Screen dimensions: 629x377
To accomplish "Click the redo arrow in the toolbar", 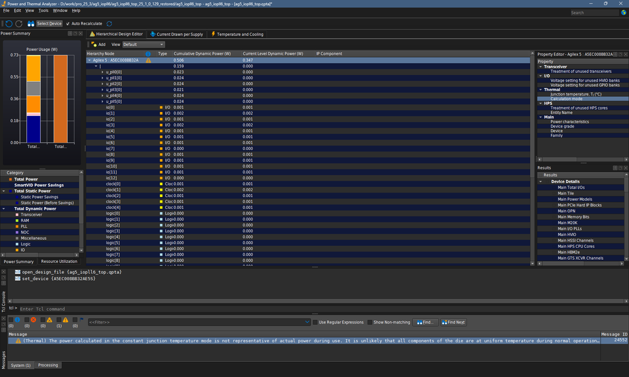I will pyautogui.click(x=19, y=24).
